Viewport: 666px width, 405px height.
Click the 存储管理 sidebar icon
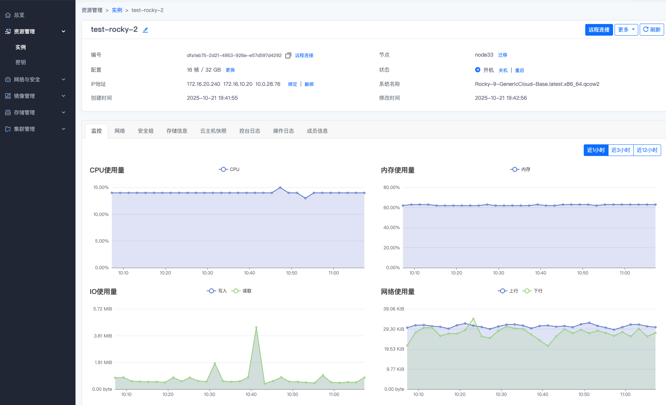click(x=8, y=112)
